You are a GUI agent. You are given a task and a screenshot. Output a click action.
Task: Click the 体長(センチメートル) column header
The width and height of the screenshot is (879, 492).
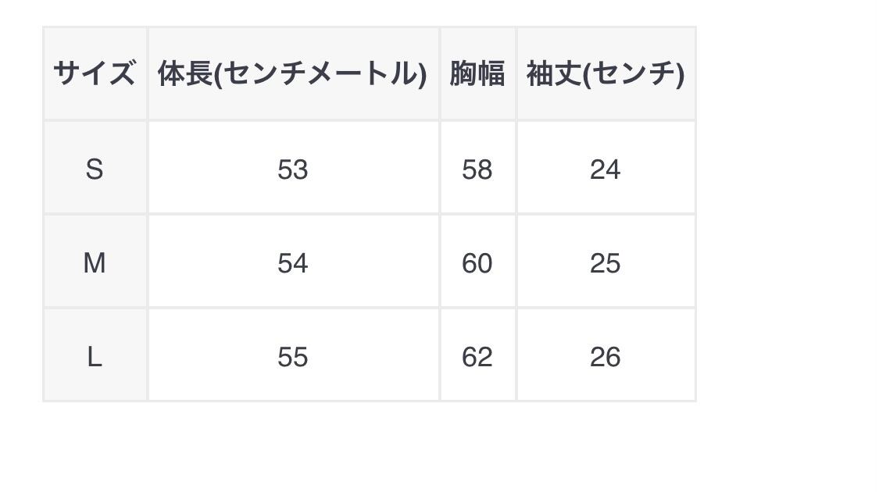click(293, 73)
